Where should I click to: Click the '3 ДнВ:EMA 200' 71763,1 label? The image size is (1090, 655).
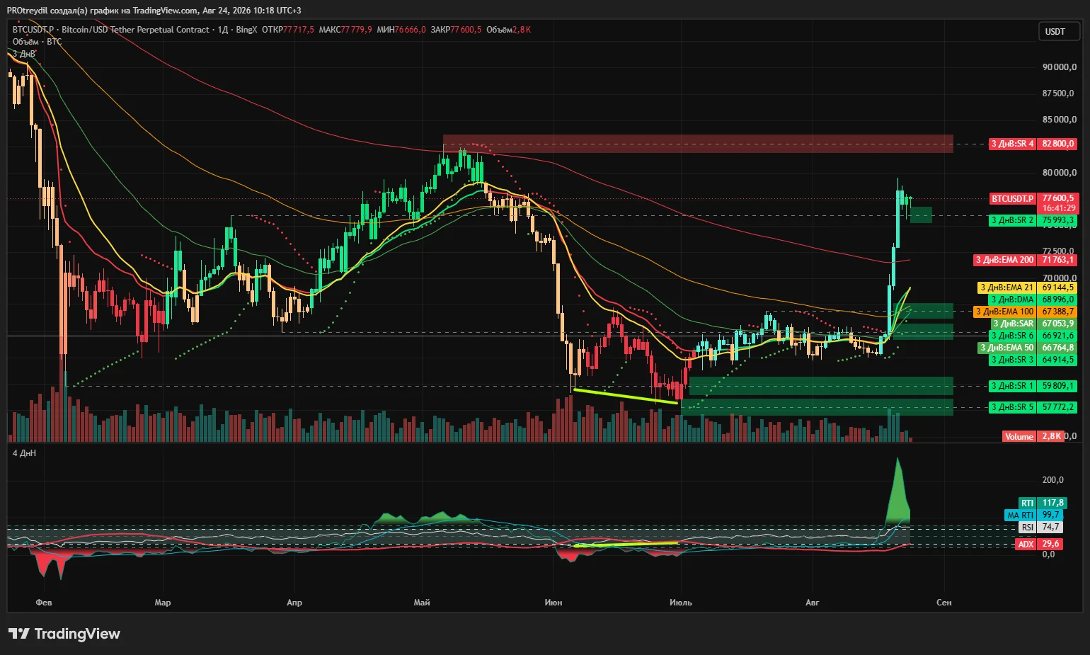[1026, 260]
